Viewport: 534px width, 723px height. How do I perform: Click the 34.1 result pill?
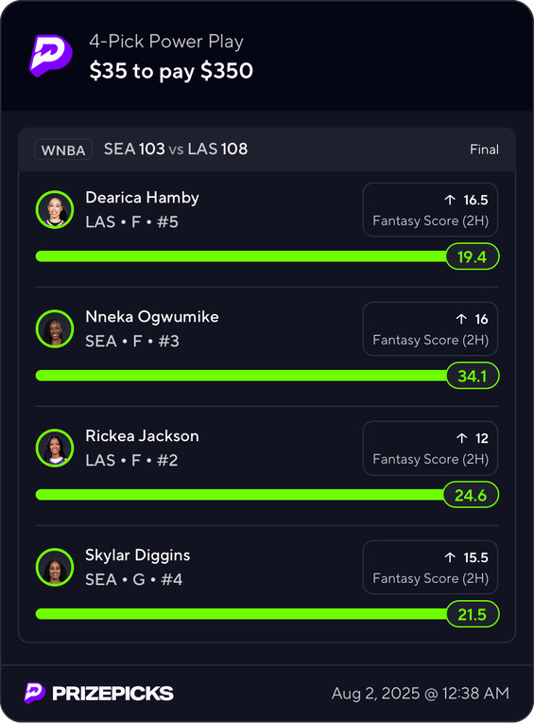click(473, 376)
